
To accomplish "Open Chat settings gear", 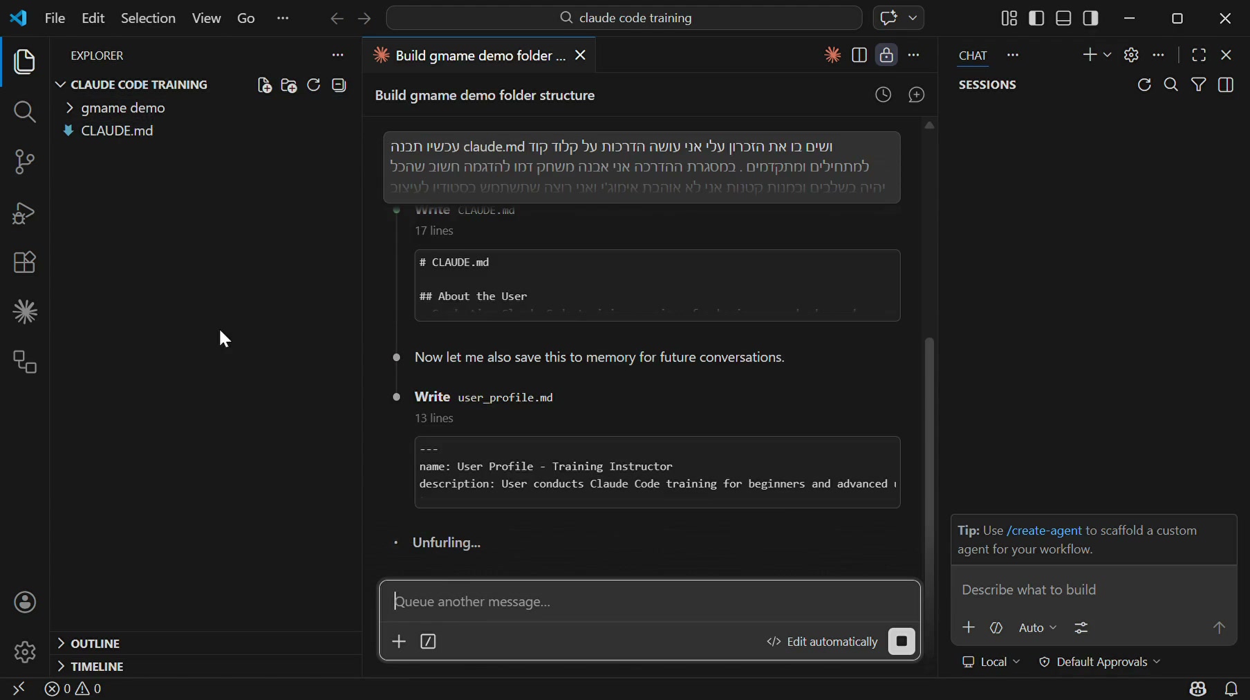I will [x=1131, y=55].
